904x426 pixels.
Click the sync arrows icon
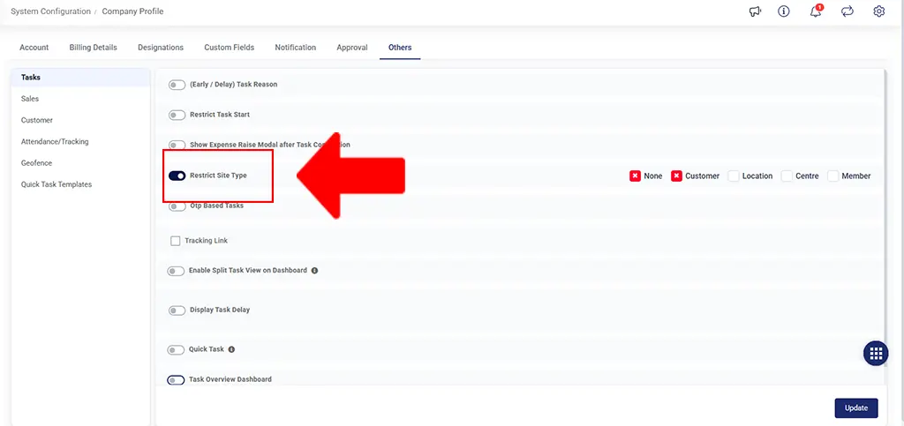(x=847, y=11)
